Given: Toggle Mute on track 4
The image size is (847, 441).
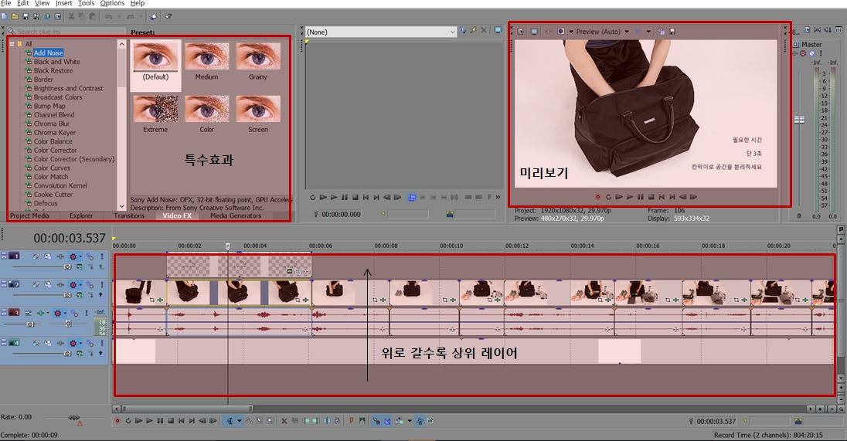Looking at the screenshot, I should click(x=89, y=343).
